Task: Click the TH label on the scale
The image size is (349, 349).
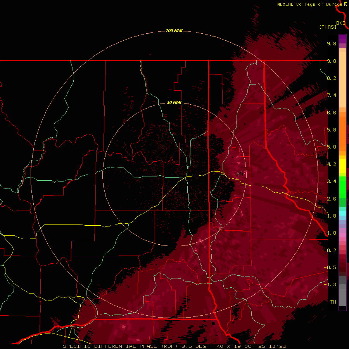Action: pyautogui.click(x=333, y=302)
